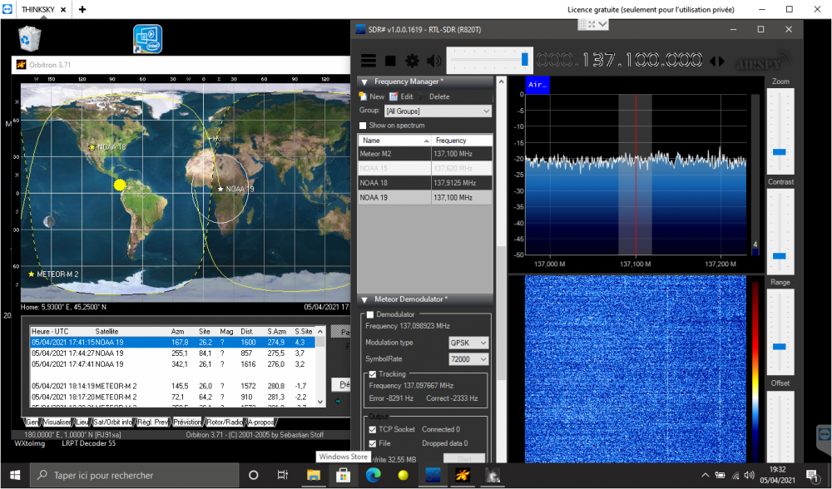The height and width of the screenshot is (489, 832).
Task: Switch to SDR# via taskbar icon
Action: coord(433,475)
